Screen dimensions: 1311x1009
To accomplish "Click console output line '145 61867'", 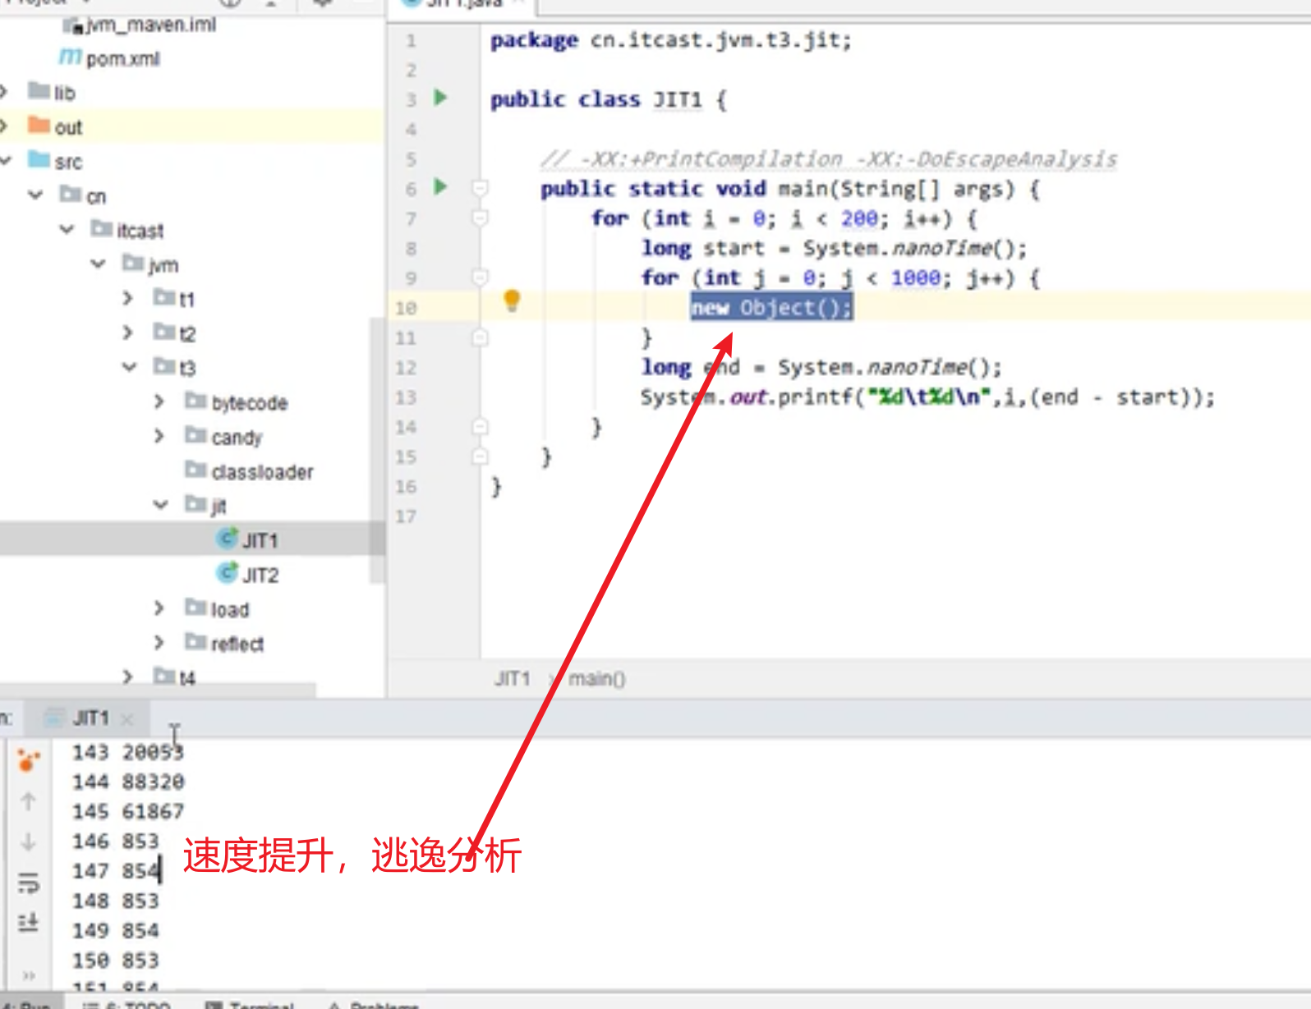I will pos(128,811).
